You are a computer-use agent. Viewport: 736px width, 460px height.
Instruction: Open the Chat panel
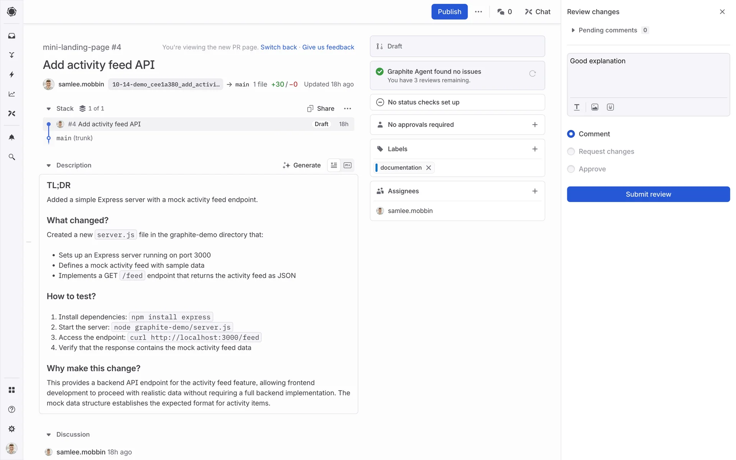pyautogui.click(x=537, y=12)
